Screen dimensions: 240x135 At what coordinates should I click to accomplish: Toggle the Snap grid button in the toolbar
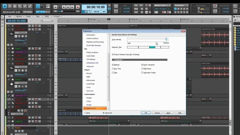click(x=38, y=6)
